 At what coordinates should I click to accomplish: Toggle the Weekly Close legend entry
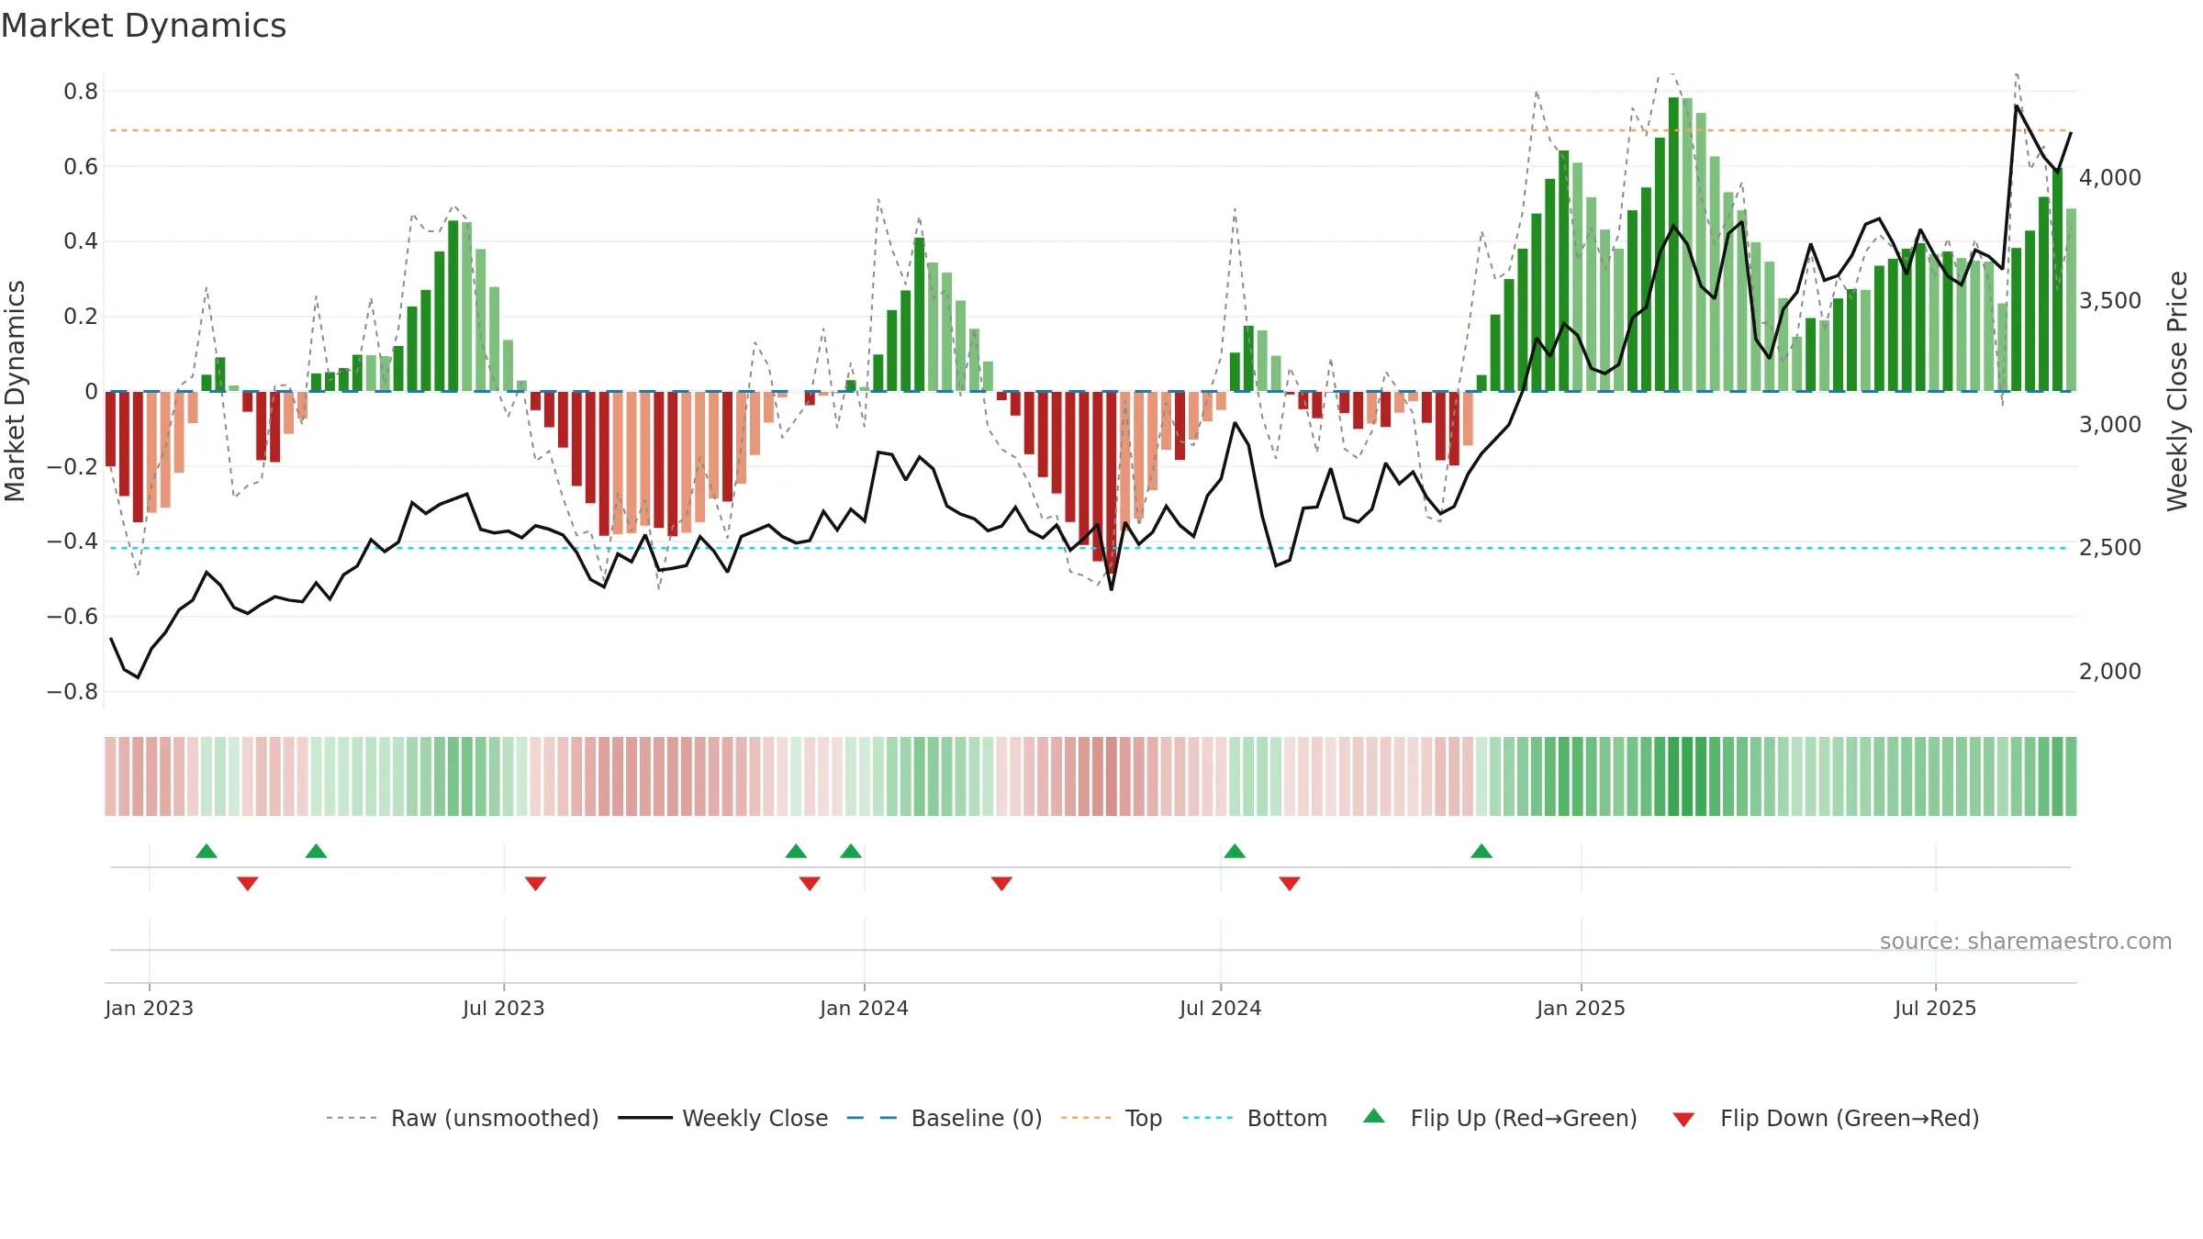click(723, 1118)
